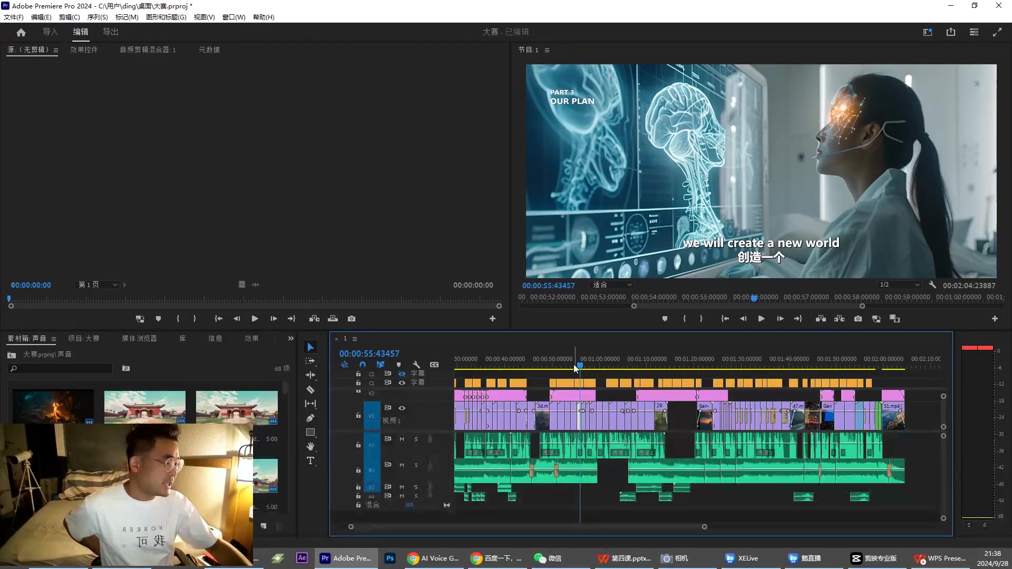Open Program monitor settings wrench
The width and height of the screenshot is (1012, 569).
pos(932,285)
